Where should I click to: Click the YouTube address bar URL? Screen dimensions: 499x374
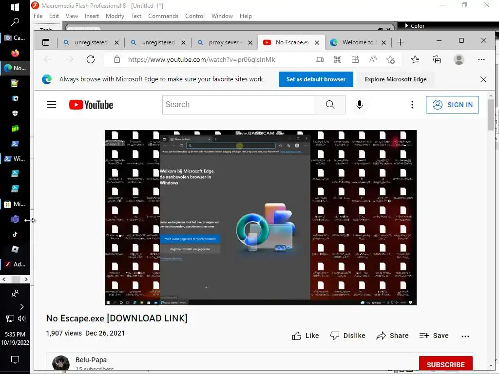pos(201,59)
